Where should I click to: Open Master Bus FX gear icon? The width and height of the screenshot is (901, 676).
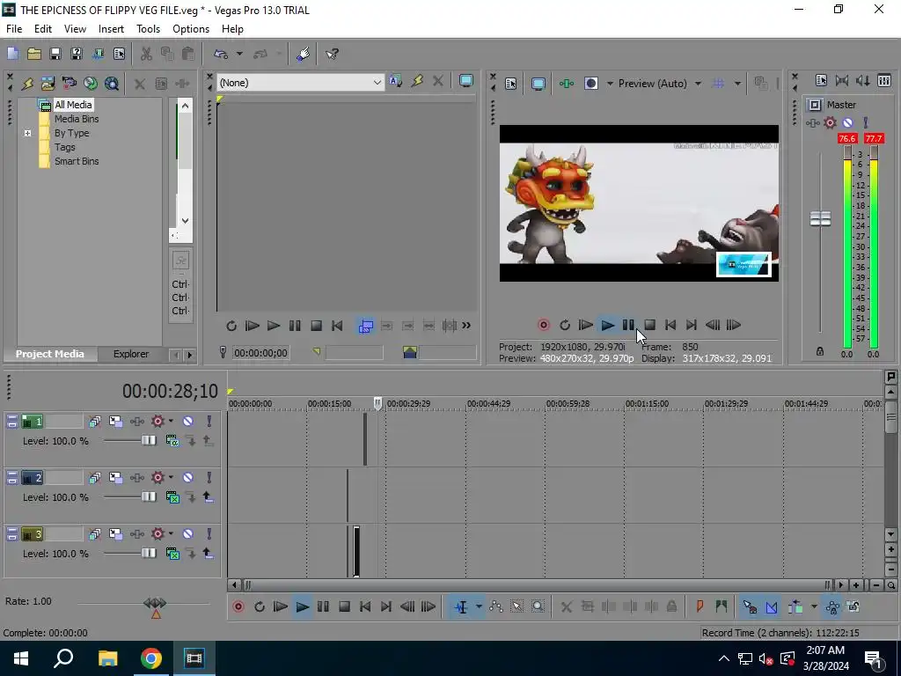coord(830,122)
